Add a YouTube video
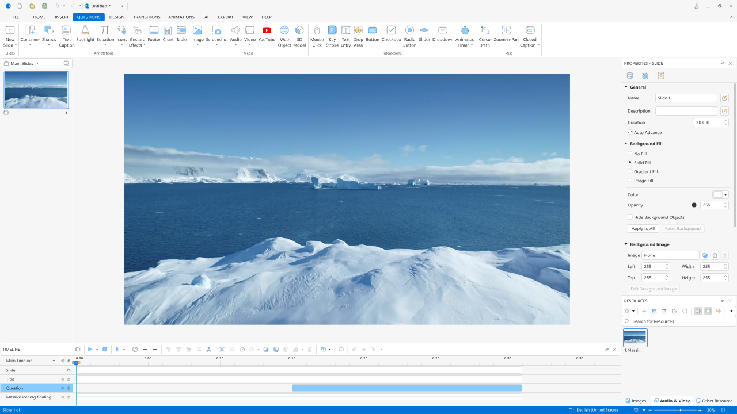Image resolution: width=737 pixels, height=414 pixels. 267,34
